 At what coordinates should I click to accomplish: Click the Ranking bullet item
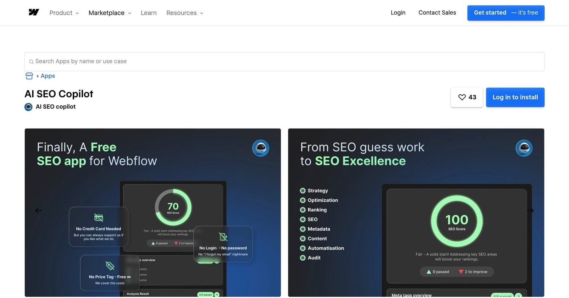click(313, 210)
